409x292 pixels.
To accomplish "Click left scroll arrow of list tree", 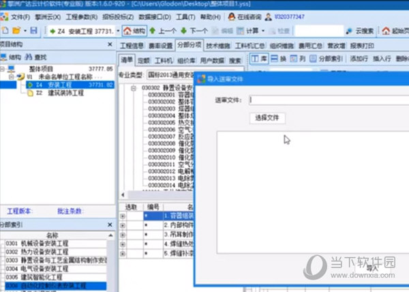I will coord(123,194).
